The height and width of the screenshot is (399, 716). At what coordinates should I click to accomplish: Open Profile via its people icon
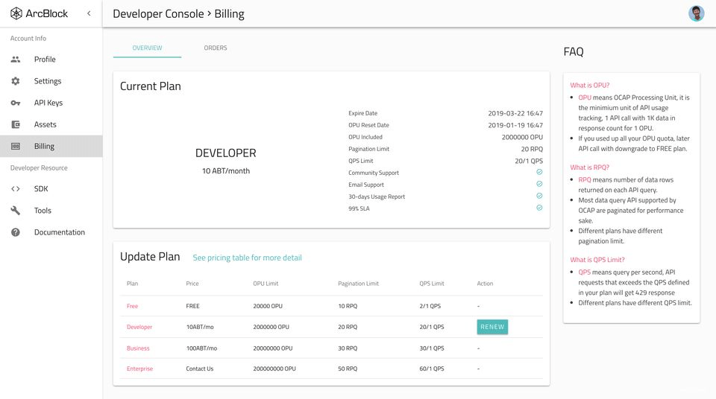click(16, 60)
